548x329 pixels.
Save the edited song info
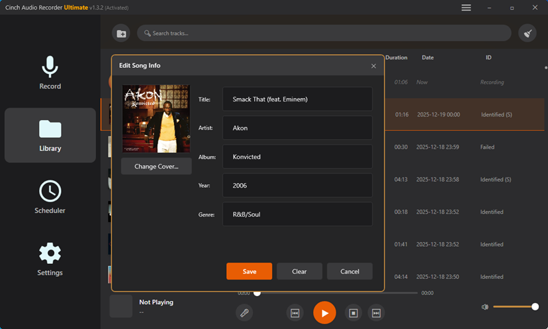(249, 271)
